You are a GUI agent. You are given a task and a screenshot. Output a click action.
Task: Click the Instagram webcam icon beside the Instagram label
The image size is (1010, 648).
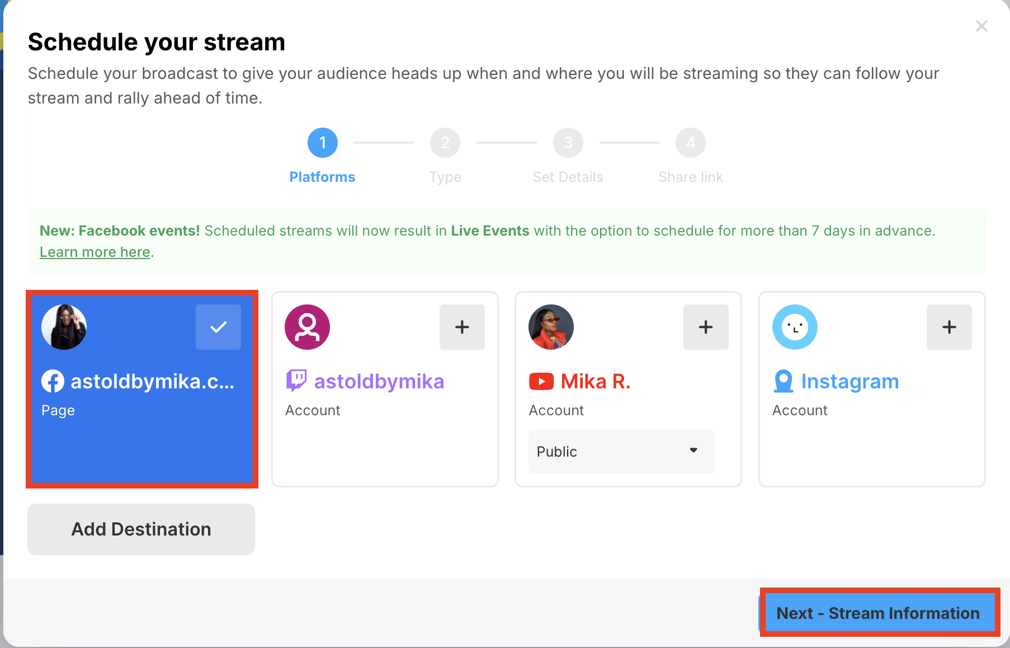pyautogui.click(x=783, y=382)
